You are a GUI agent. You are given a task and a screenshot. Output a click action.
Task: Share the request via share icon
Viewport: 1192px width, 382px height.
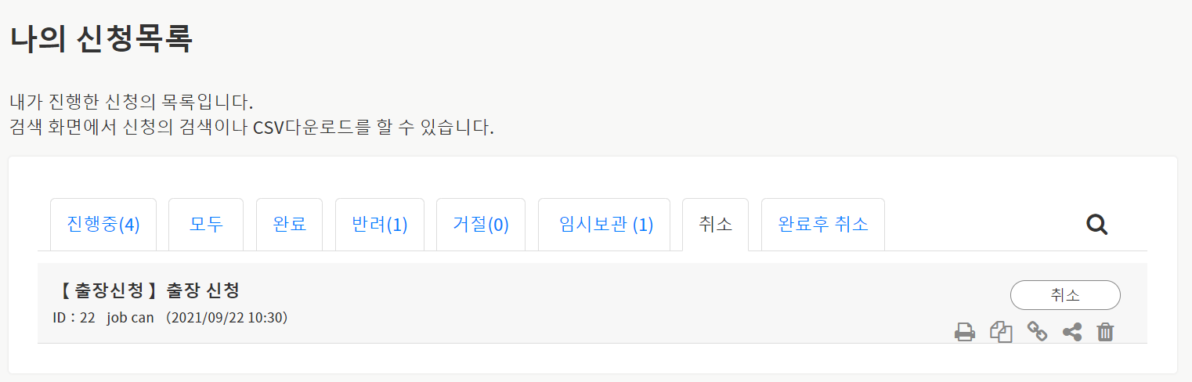(x=1072, y=332)
